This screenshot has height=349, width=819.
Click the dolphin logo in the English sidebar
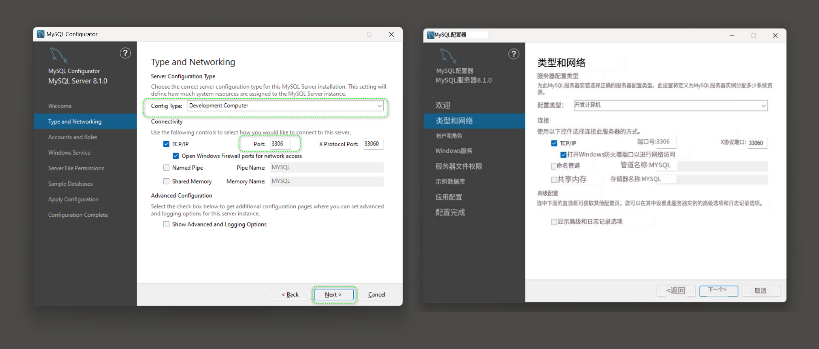(x=58, y=55)
